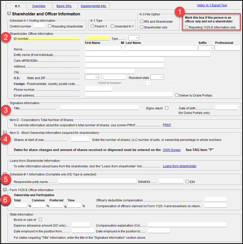
Task: Click the Common ownership percent field
Action: (x=39, y=205)
